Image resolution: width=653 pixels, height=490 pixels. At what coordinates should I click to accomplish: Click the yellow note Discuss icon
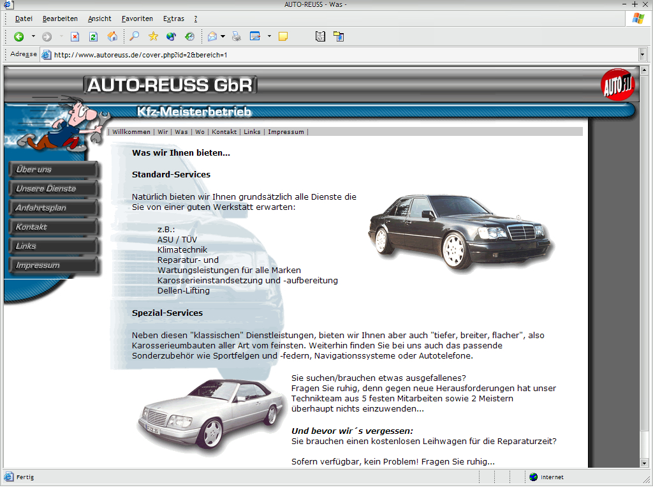tap(283, 36)
